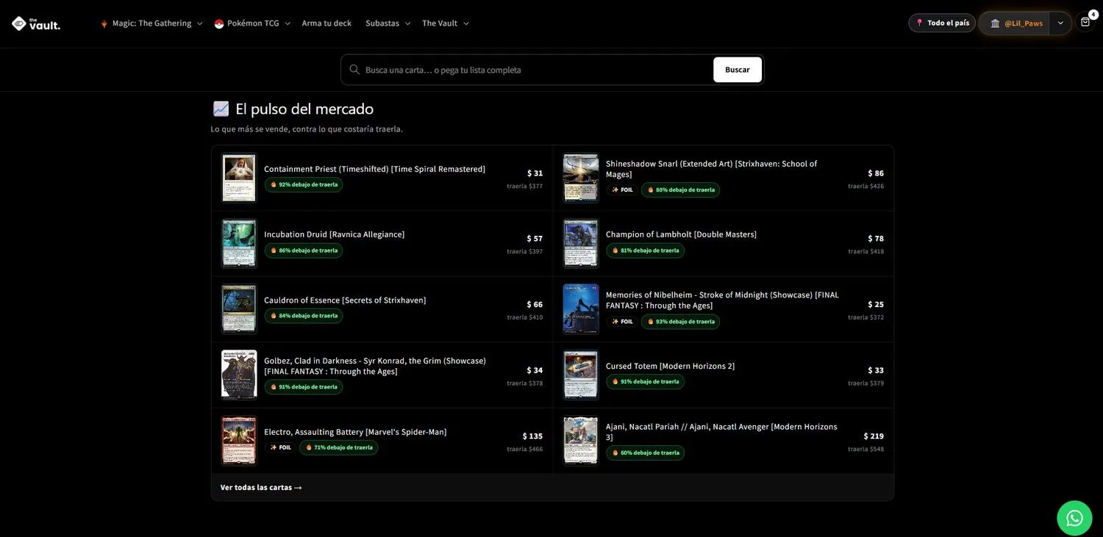The width and height of the screenshot is (1103, 537).
Task: Click Cursed Totem [Modern Horizons 2] title
Action: [671, 366]
